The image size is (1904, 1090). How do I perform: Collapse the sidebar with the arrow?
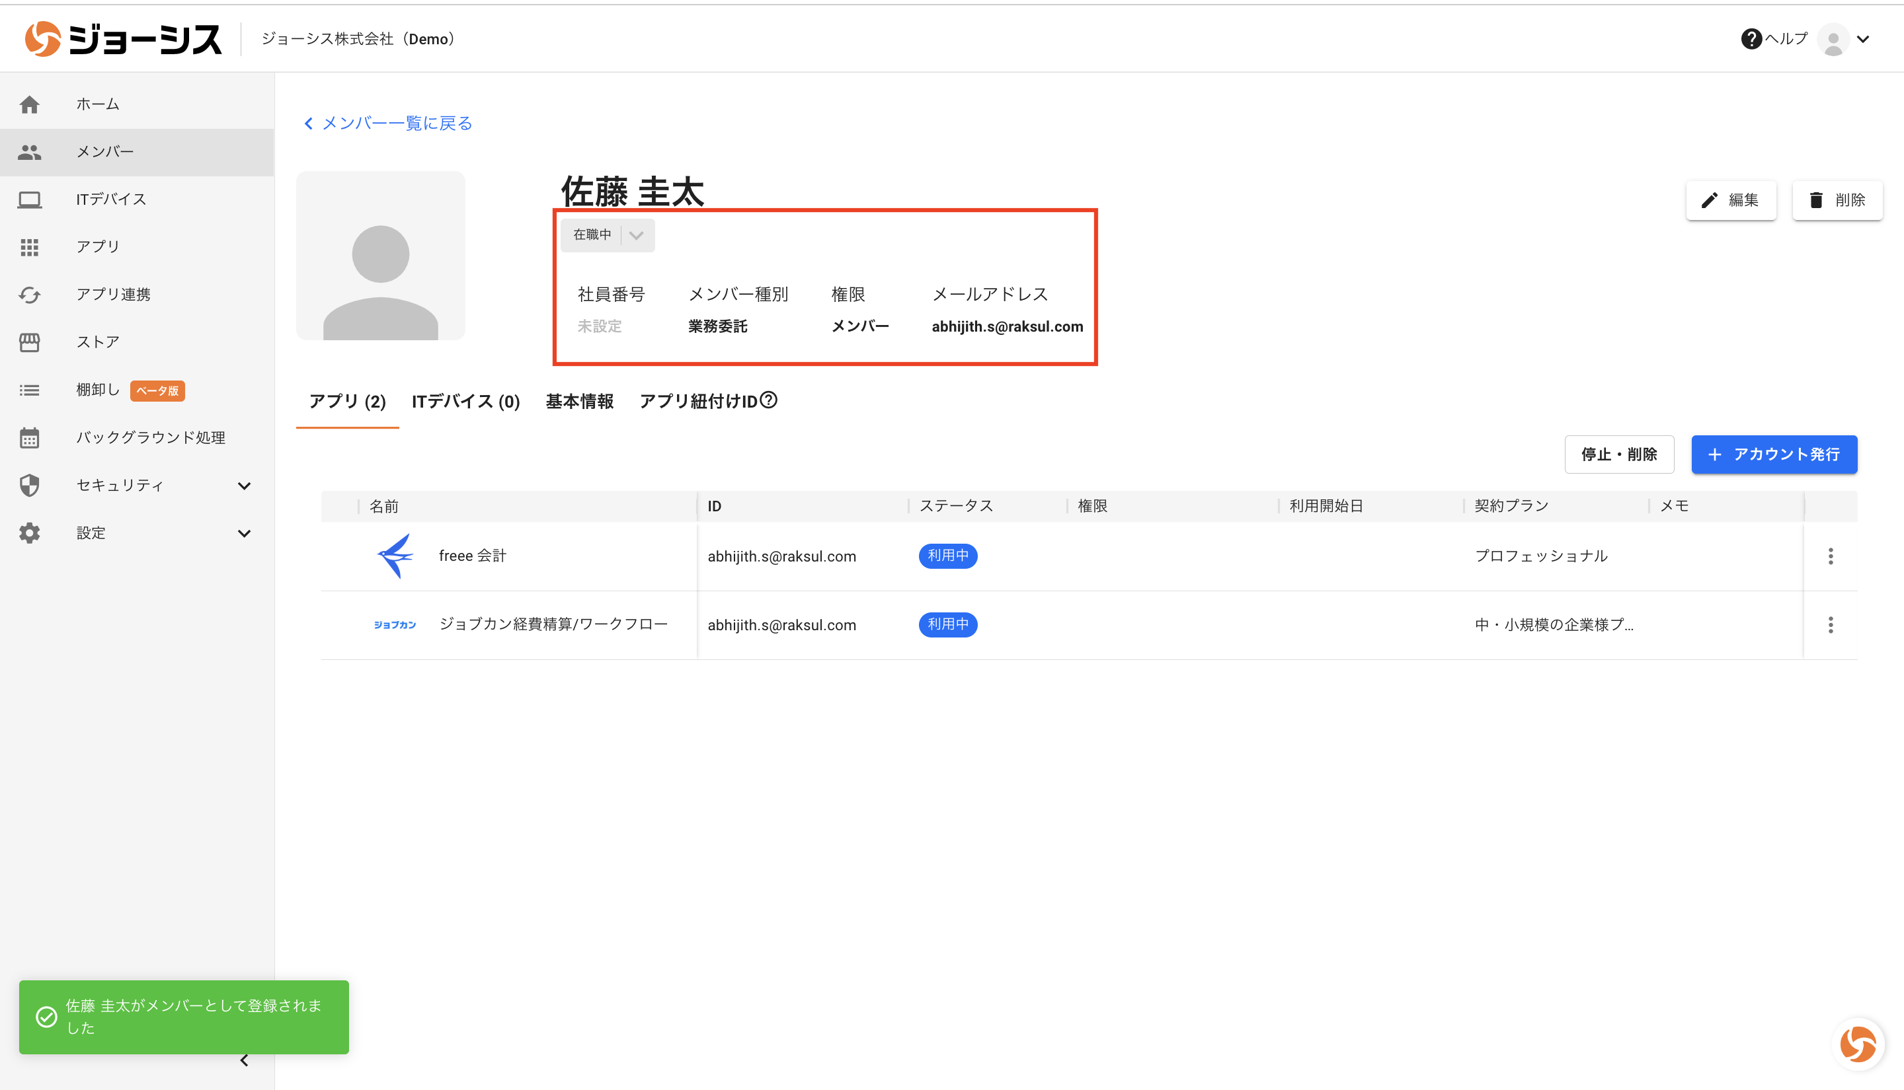coord(244,1060)
